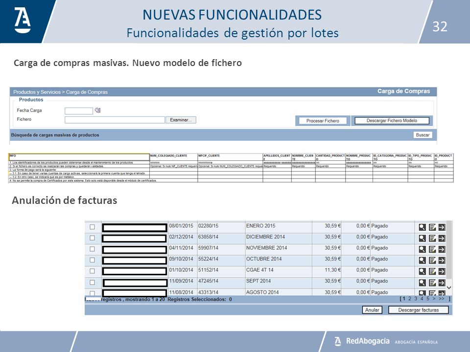The height and width of the screenshot is (352, 470).
Task: Click the 11,30 € amount cell
Action: coord(333,270)
